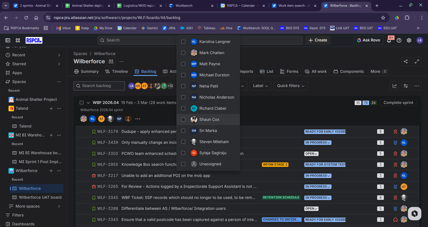Enter full screen with expand icon
428x227 pixels.
[x=417, y=62]
